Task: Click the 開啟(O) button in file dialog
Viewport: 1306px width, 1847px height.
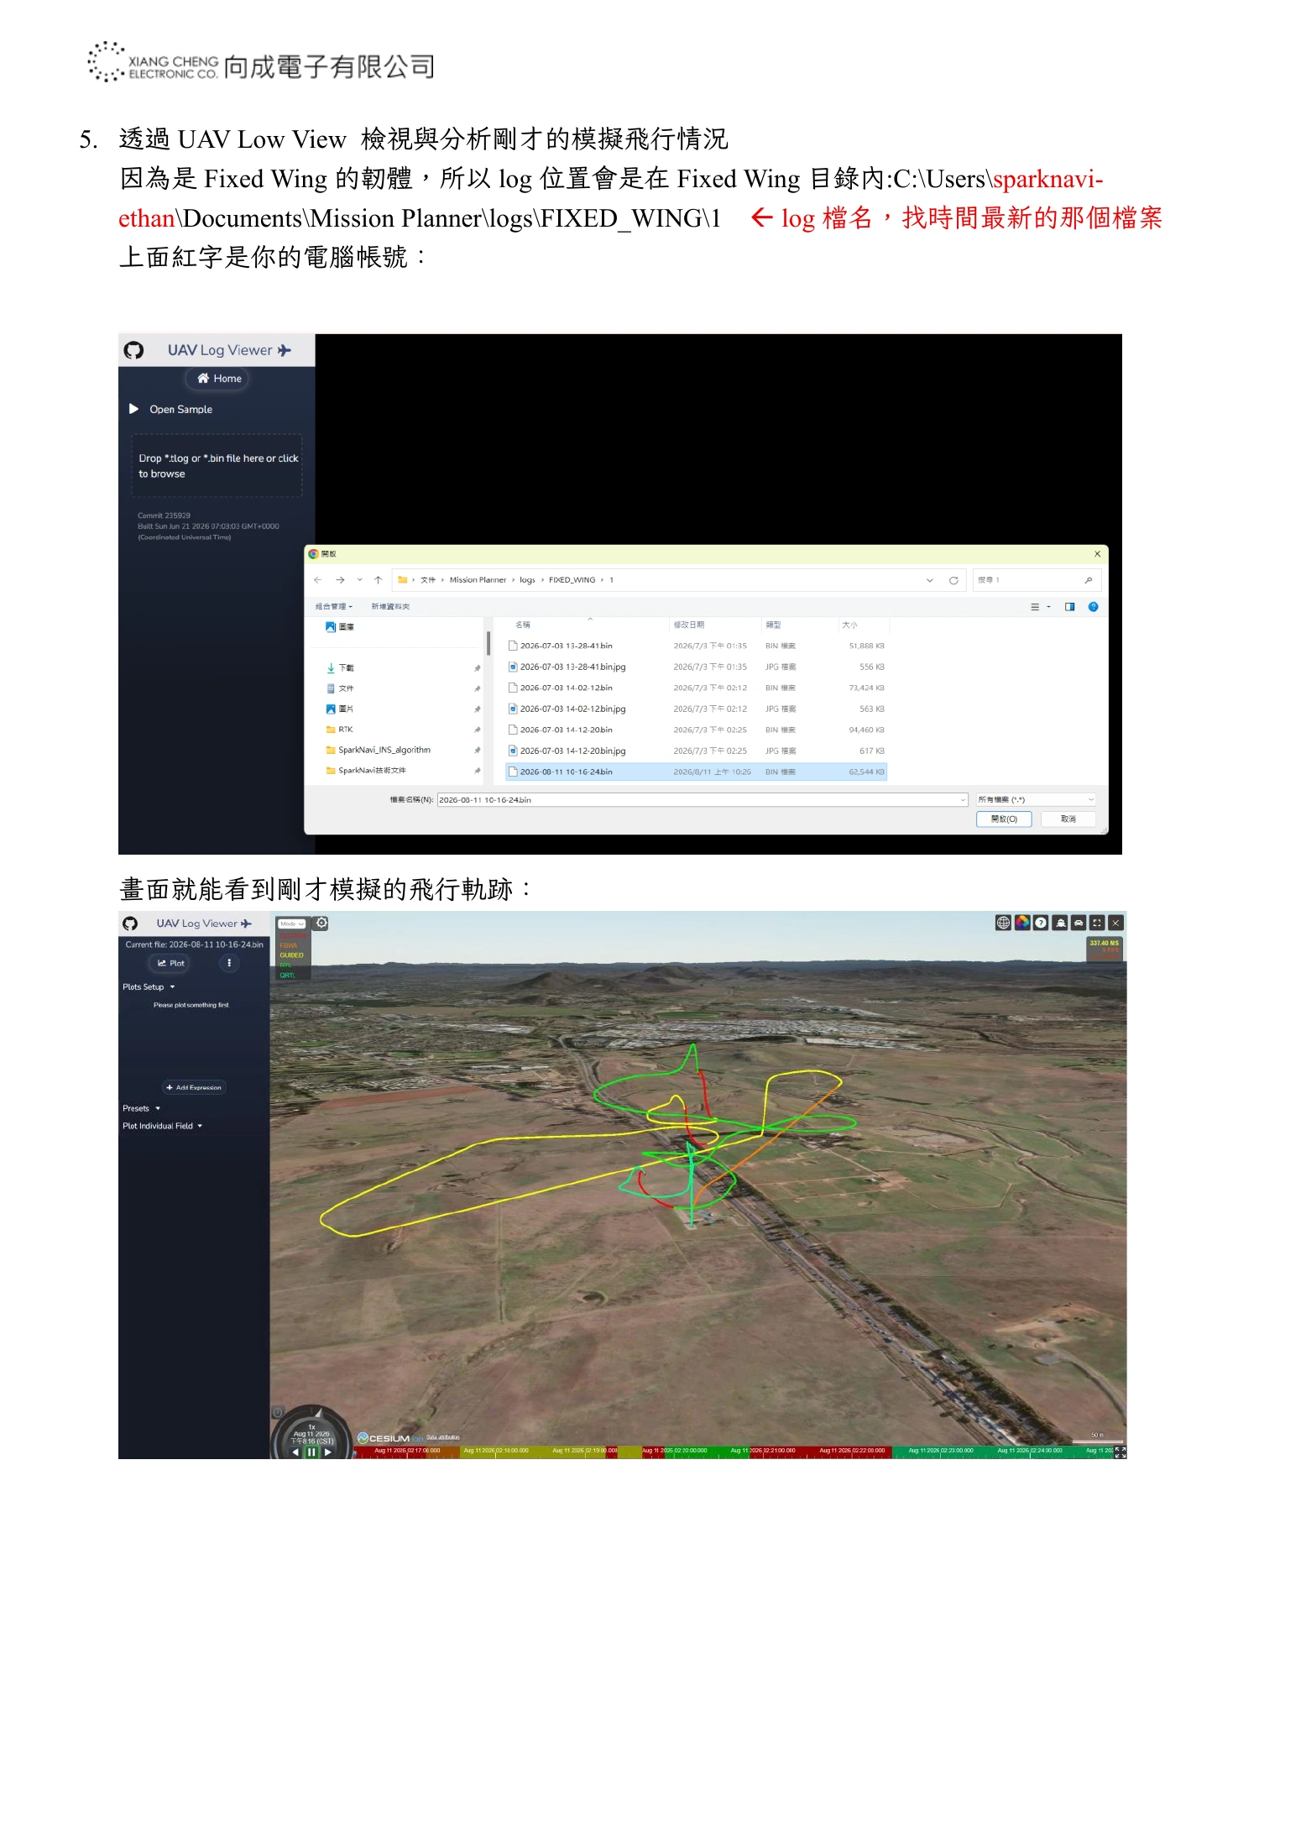Action: [x=1004, y=819]
